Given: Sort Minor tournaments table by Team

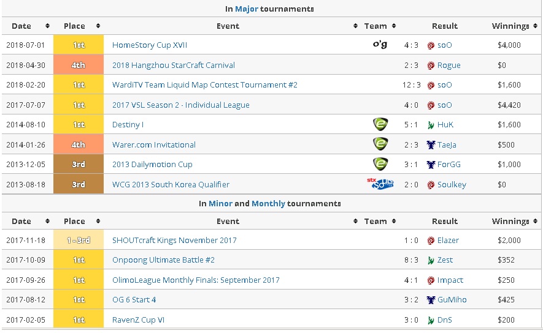Looking at the screenshot, I should point(394,221).
